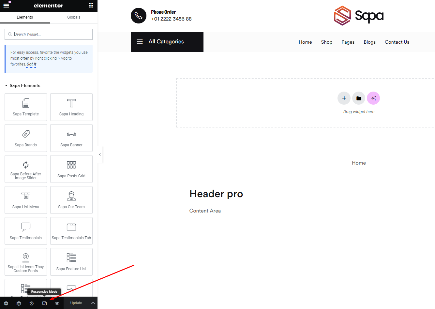The width and height of the screenshot is (435, 309).
Task: Expand save options arrow beside Update
Action: [93, 303]
